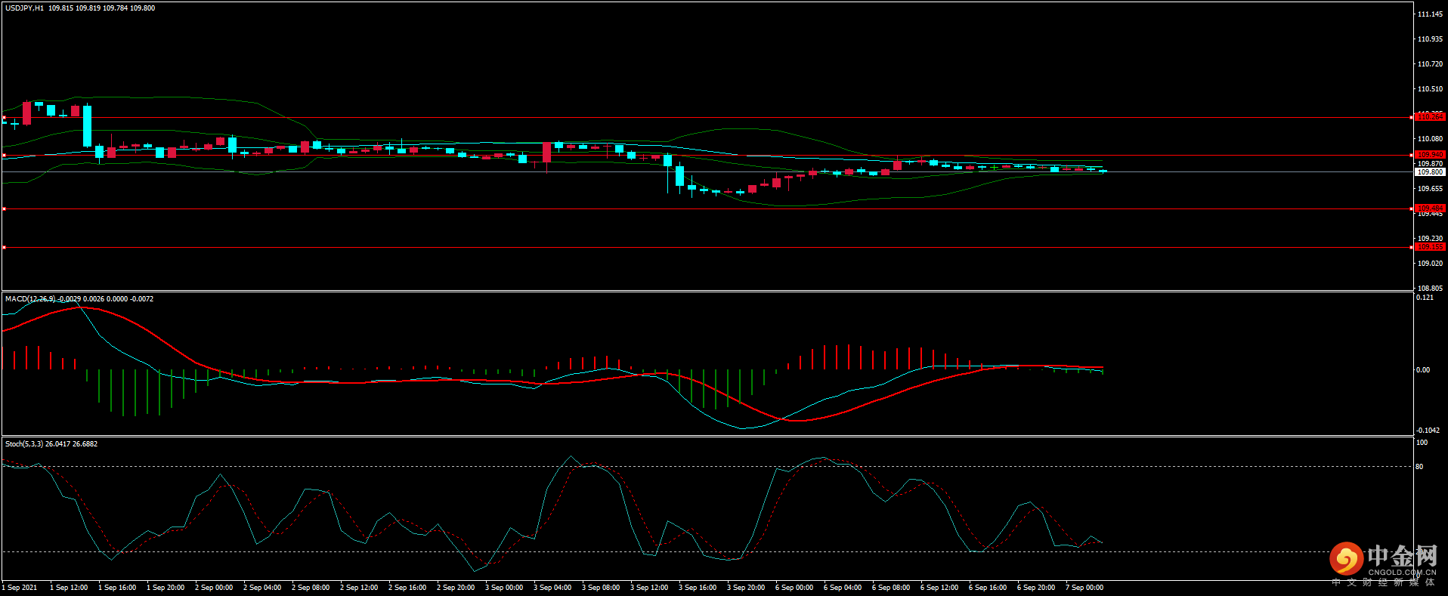Click the red 110.264 price tag
This screenshot has width=1448, height=596.
point(1430,117)
